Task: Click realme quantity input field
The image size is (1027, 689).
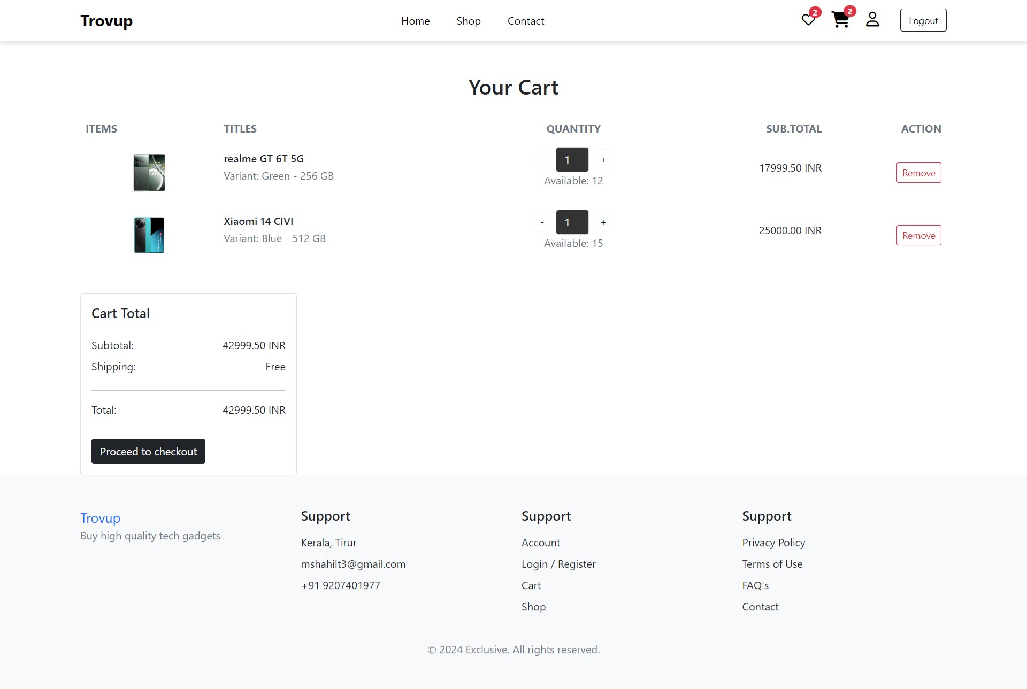Action: 572,160
